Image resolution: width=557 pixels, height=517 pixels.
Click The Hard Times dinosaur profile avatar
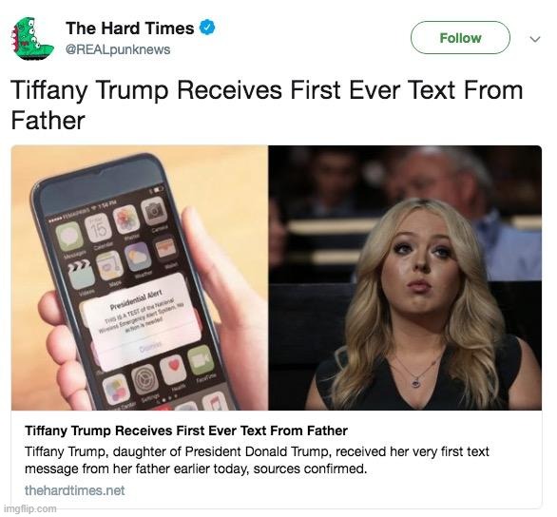click(x=32, y=38)
